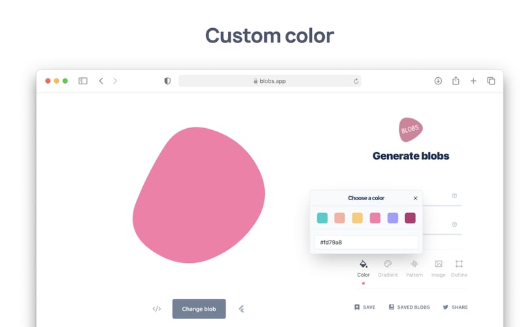Open the SAVED BLOBS list

coord(409,307)
